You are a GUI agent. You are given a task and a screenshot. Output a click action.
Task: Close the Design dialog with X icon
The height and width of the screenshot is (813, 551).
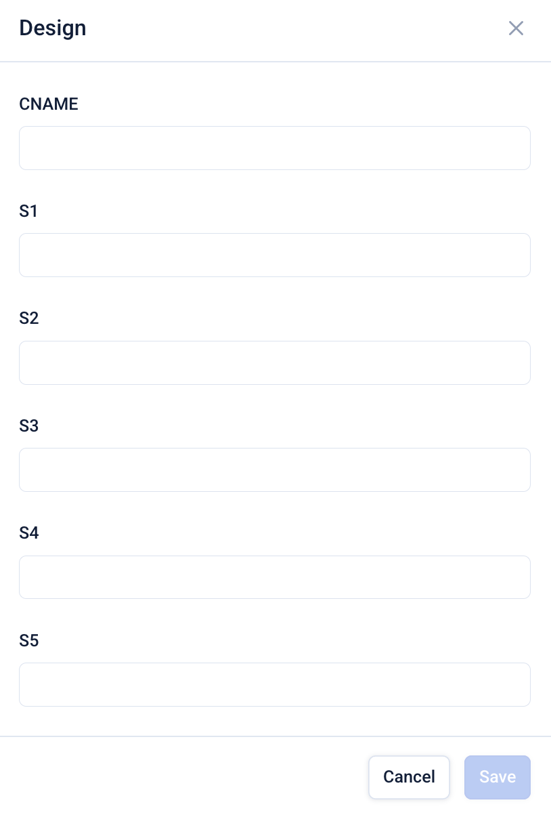pos(516,28)
